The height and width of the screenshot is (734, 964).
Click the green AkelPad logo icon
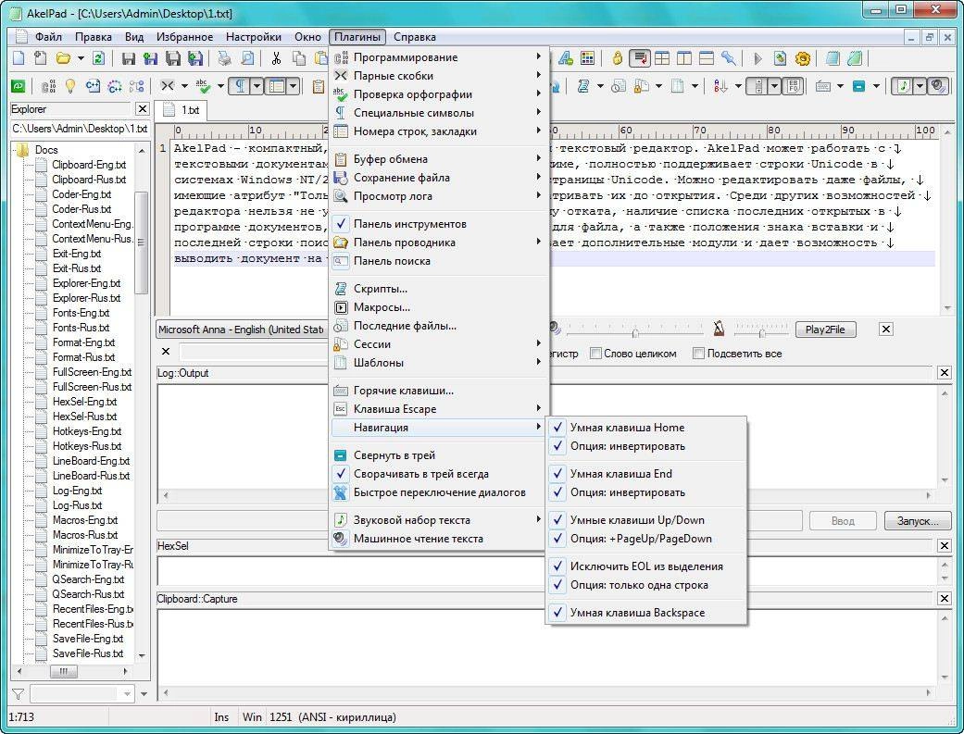pyautogui.click(x=19, y=86)
